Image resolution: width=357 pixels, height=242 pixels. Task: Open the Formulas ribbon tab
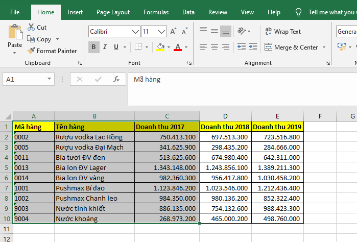coord(156,12)
